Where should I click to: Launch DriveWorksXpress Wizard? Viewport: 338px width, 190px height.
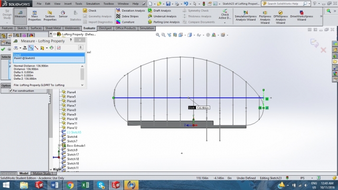302,16
